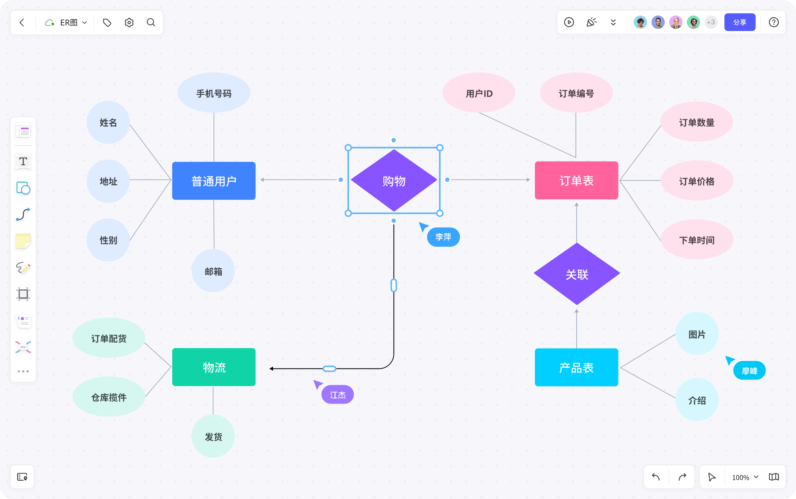Select the pen drawing tool
Screen dimensions: 796x499
point(23,267)
